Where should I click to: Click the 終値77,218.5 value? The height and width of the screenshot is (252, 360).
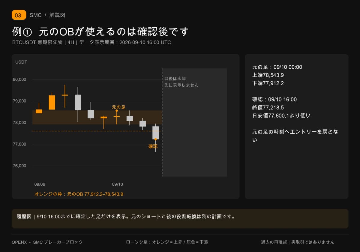point(268,108)
